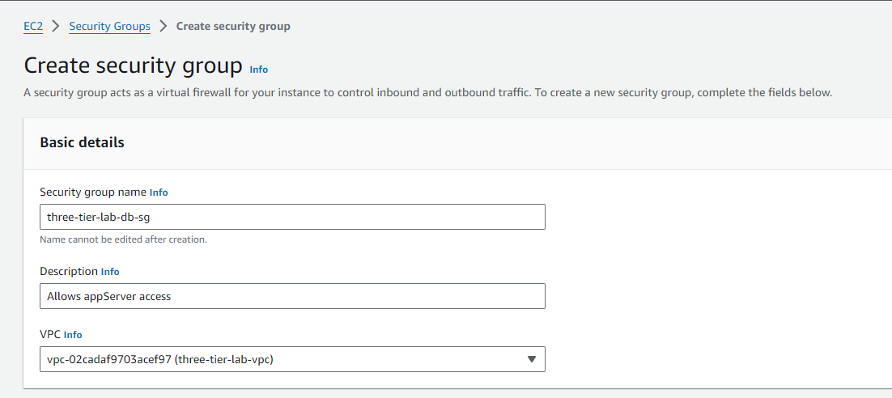This screenshot has height=398, width=892.
Task: Open Info link for Security group name
Action: (x=159, y=193)
